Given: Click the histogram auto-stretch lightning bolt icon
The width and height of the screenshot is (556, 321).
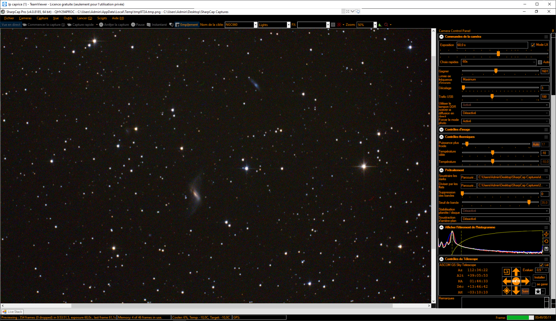Looking at the screenshot, I should click(546, 234).
